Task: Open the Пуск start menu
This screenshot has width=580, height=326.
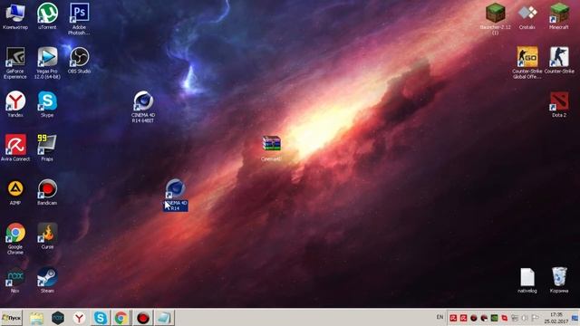Action: 12,318
